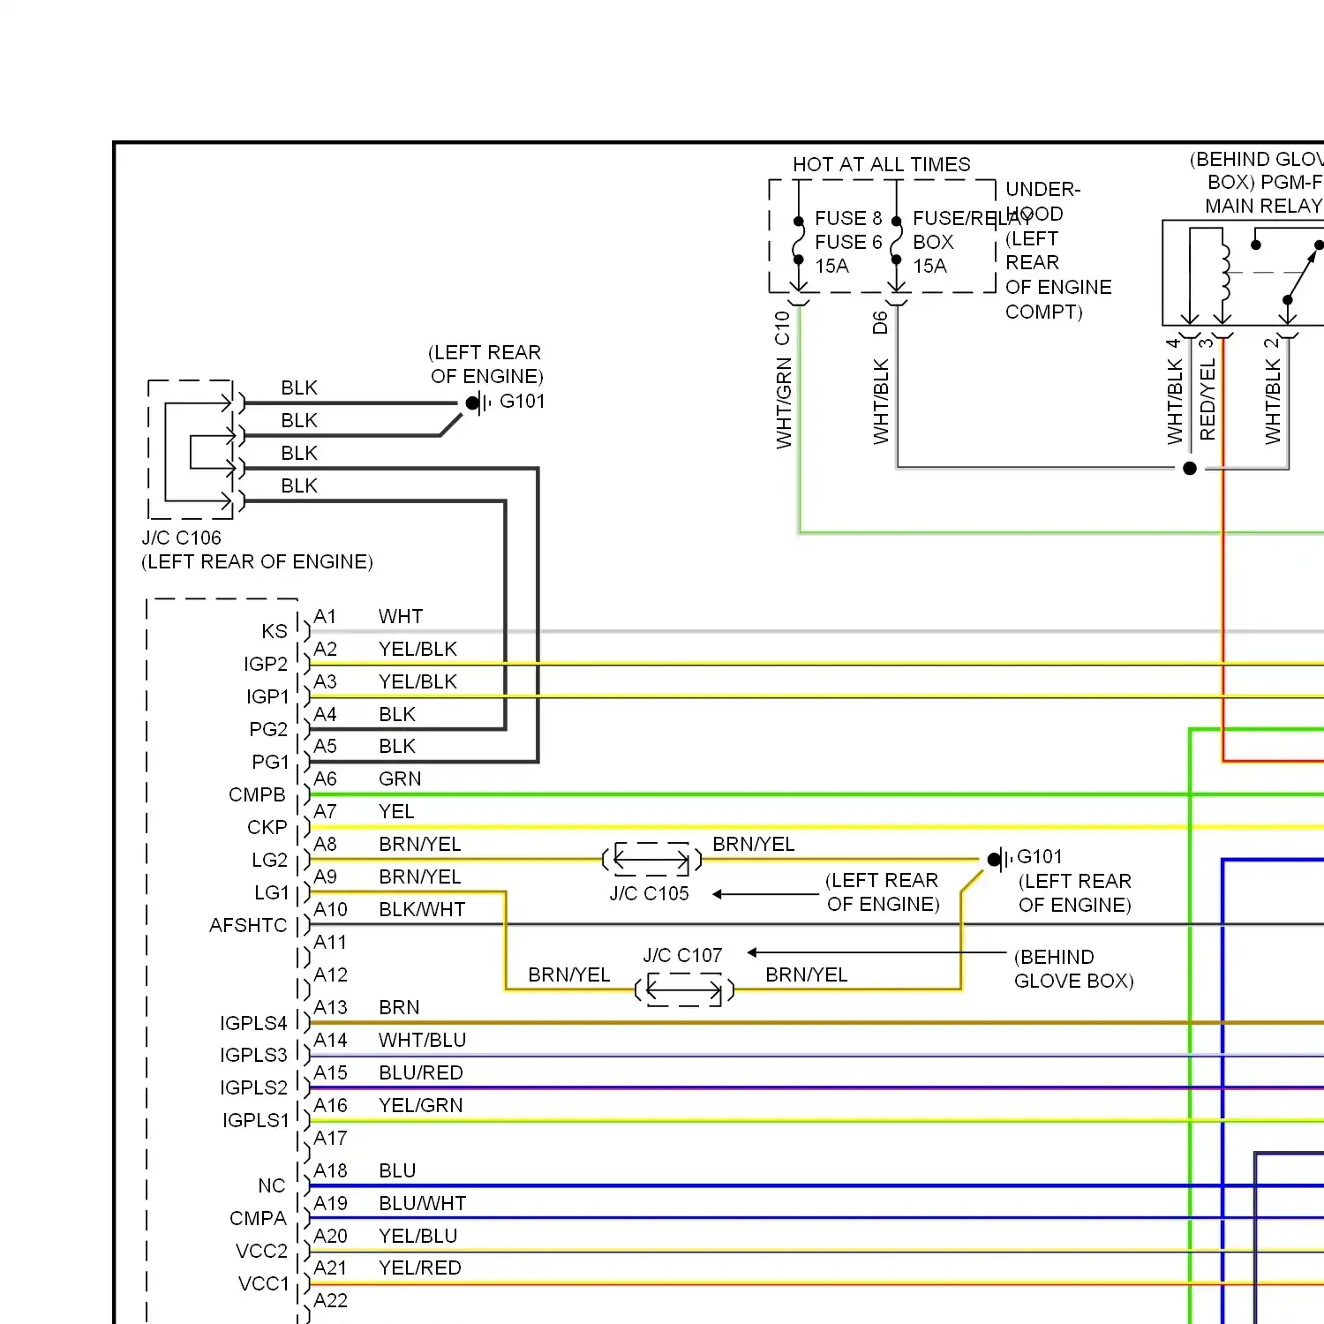Click pin label "A18"
The height and width of the screenshot is (1324, 1324).
[330, 1170]
